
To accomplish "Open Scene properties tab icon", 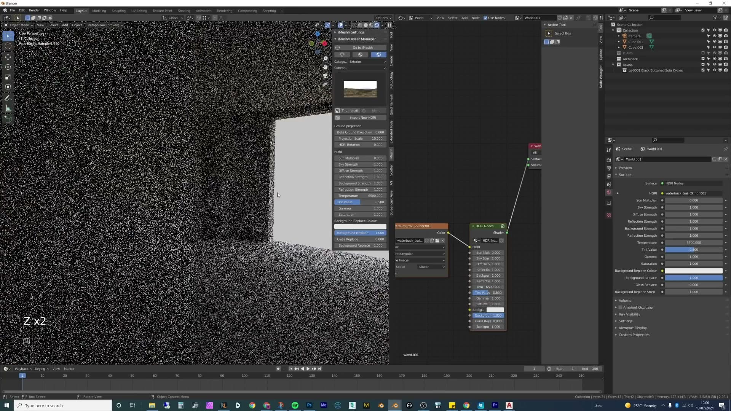I will (x=609, y=185).
